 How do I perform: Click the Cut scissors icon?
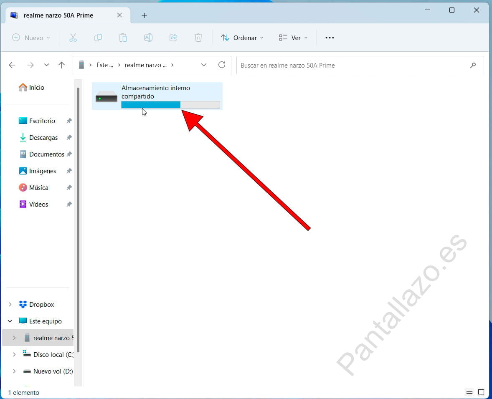73,38
